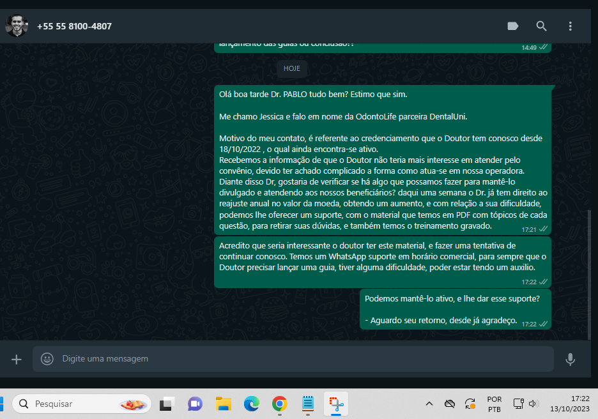Open the Notepad taskbar icon
The height and width of the screenshot is (419, 598).
point(308,404)
